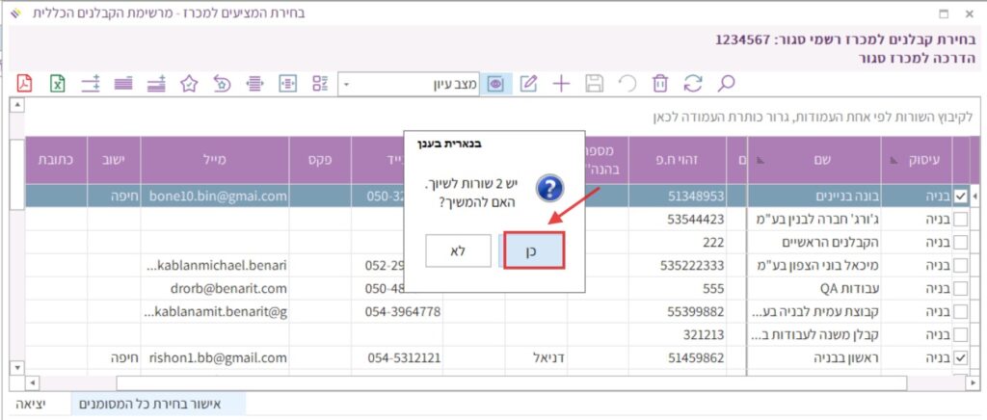Click the trash delete icon

coord(659,83)
